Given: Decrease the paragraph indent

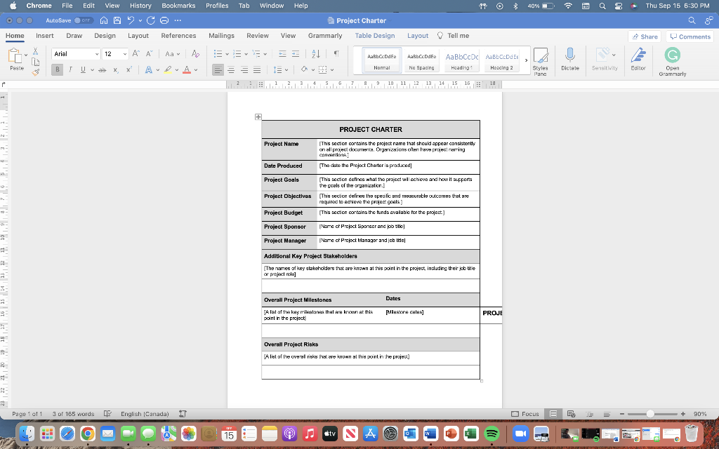Looking at the screenshot, I should click(282, 53).
